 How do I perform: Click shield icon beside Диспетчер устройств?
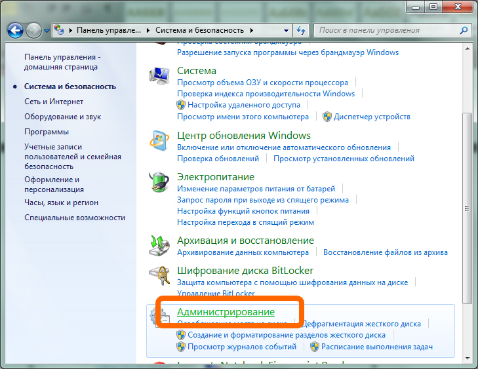click(327, 117)
